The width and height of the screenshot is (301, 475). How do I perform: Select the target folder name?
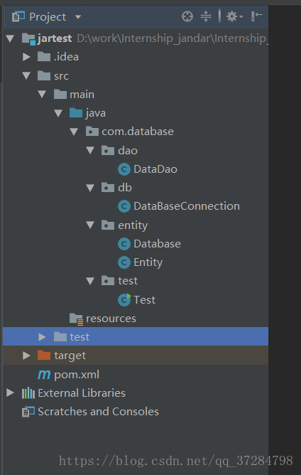click(x=70, y=356)
